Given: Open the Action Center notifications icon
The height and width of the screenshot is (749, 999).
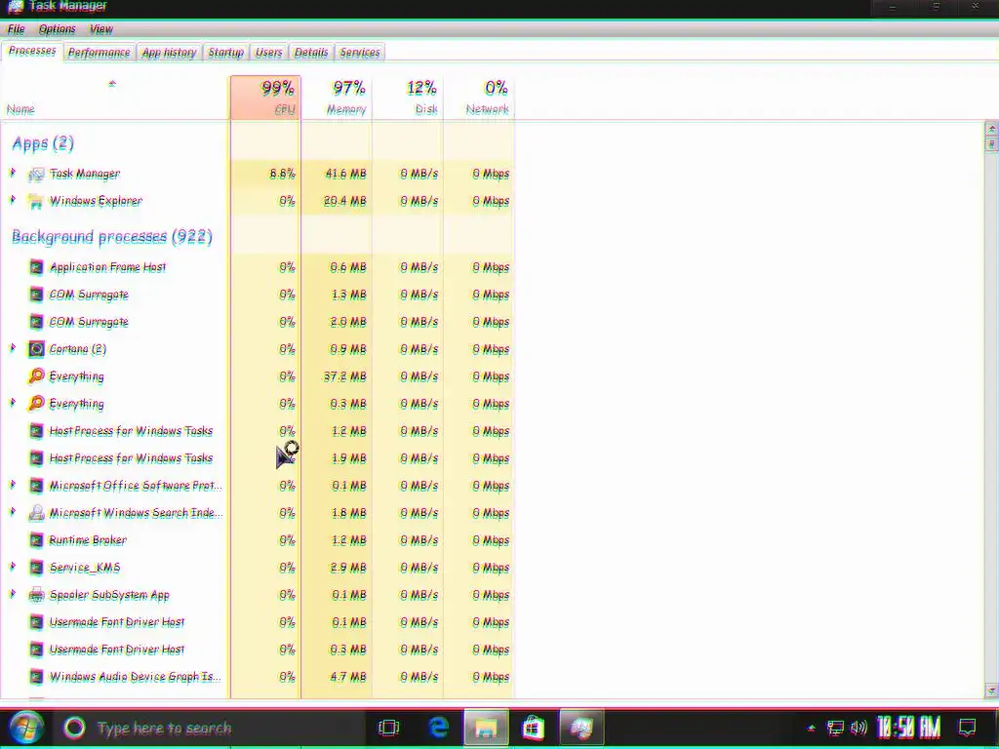Looking at the screenshot, I should [967, 728].
